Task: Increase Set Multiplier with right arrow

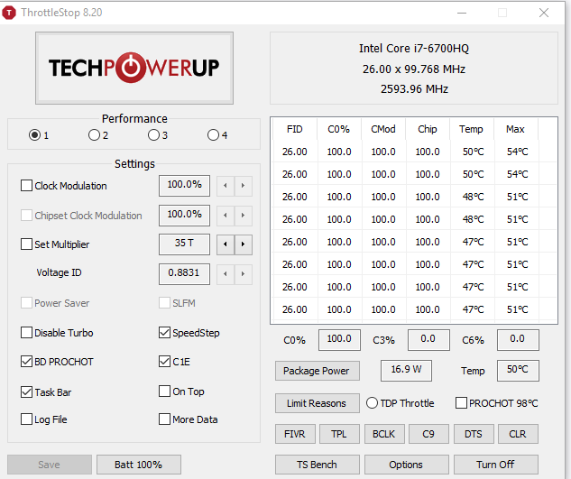Action: pyautogui.click(x=243, y=244)
